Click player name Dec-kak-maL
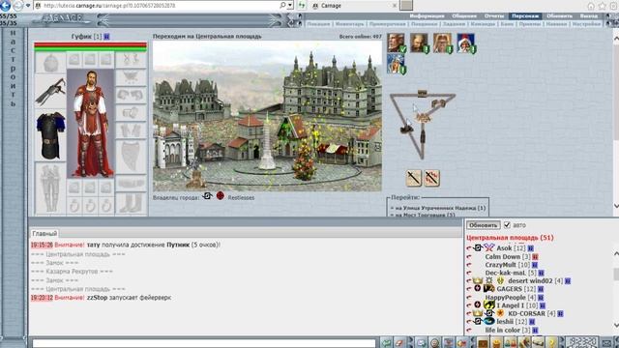Image resolution: width=619 pixels, height=348 pixels. click(x=505, y=273)
